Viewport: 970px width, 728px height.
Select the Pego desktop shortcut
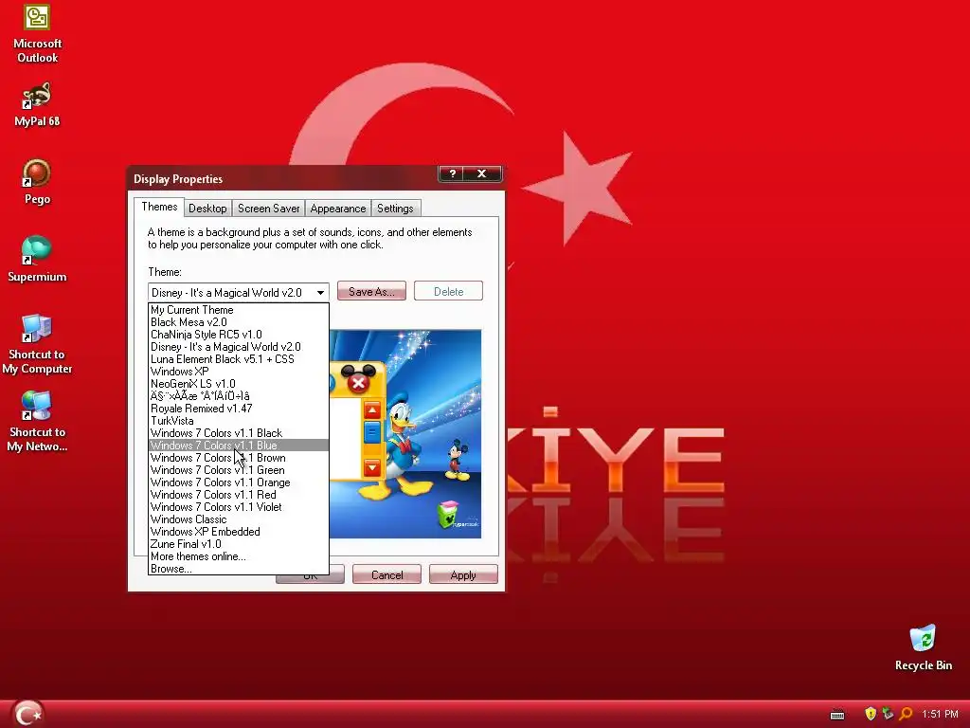[x=37, y=182]
